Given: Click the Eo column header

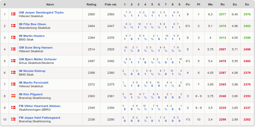Looking at the screenshot, I should 235,4.
